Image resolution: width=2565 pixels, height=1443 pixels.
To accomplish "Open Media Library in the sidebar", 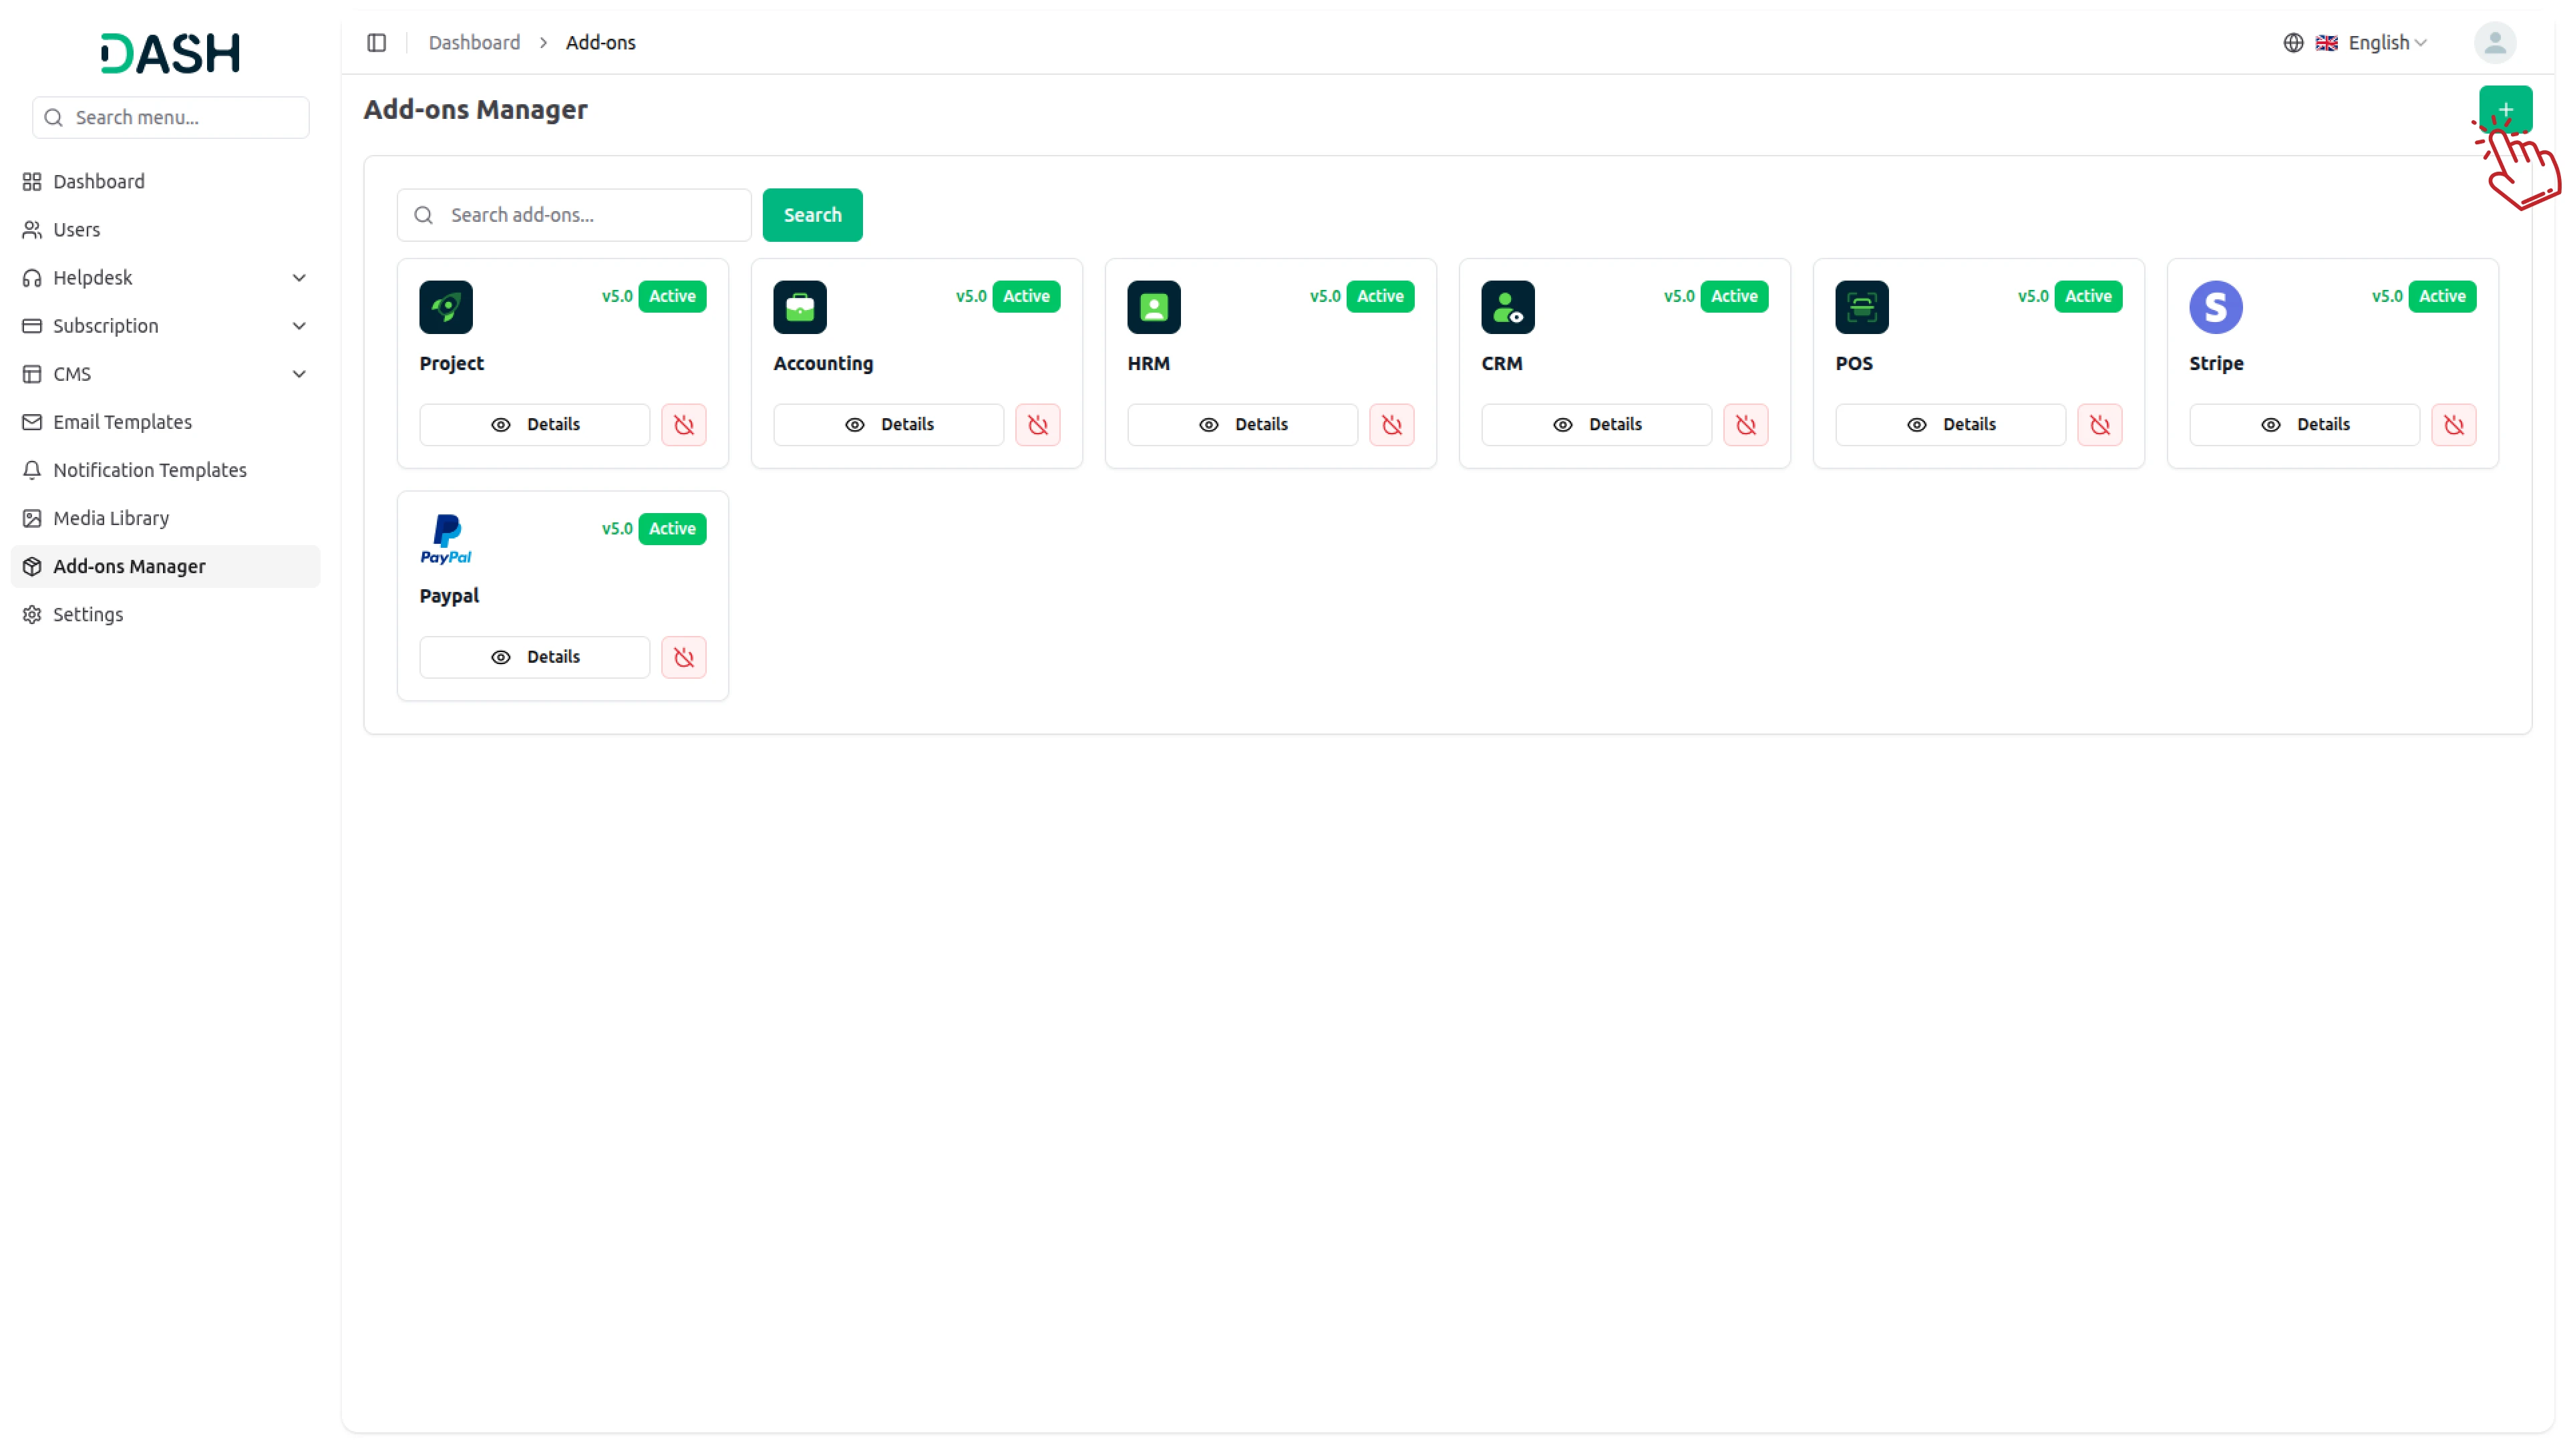I will [165, 518].
